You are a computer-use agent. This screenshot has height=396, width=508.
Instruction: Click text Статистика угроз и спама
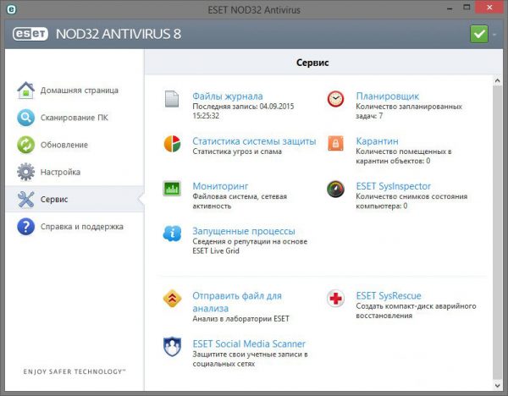click(237, 151)
